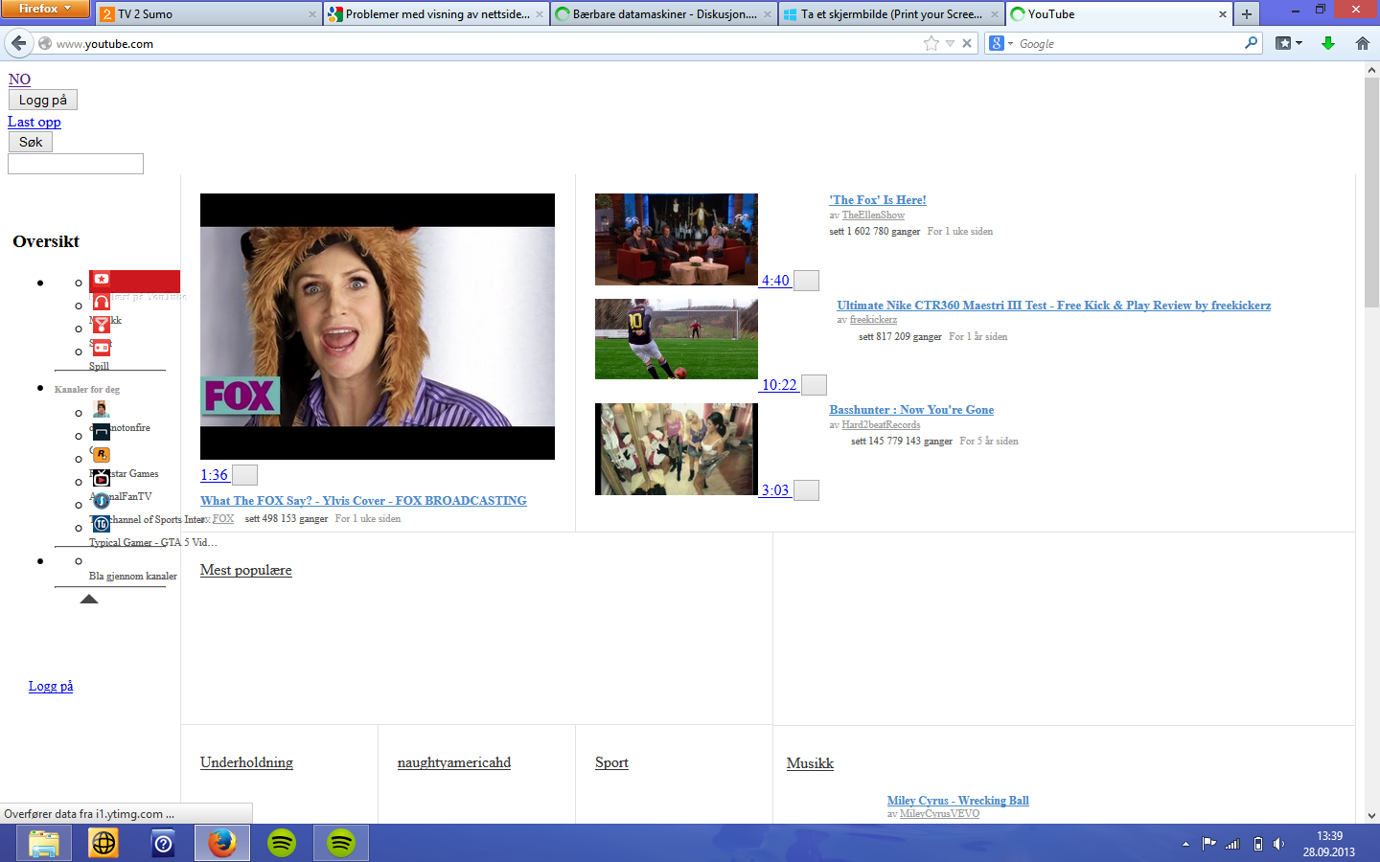Open Miley Cyrus - Wrecking Ball link

coord(958,801)
